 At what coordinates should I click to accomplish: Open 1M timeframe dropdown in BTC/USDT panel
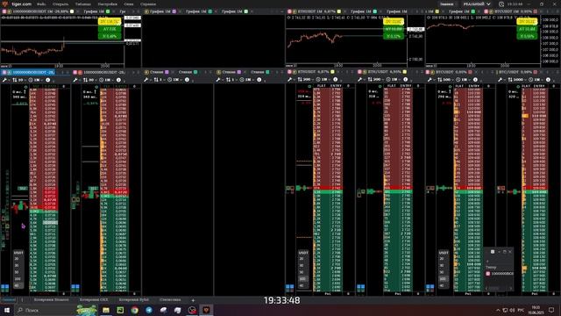click(x=536, y=80)
